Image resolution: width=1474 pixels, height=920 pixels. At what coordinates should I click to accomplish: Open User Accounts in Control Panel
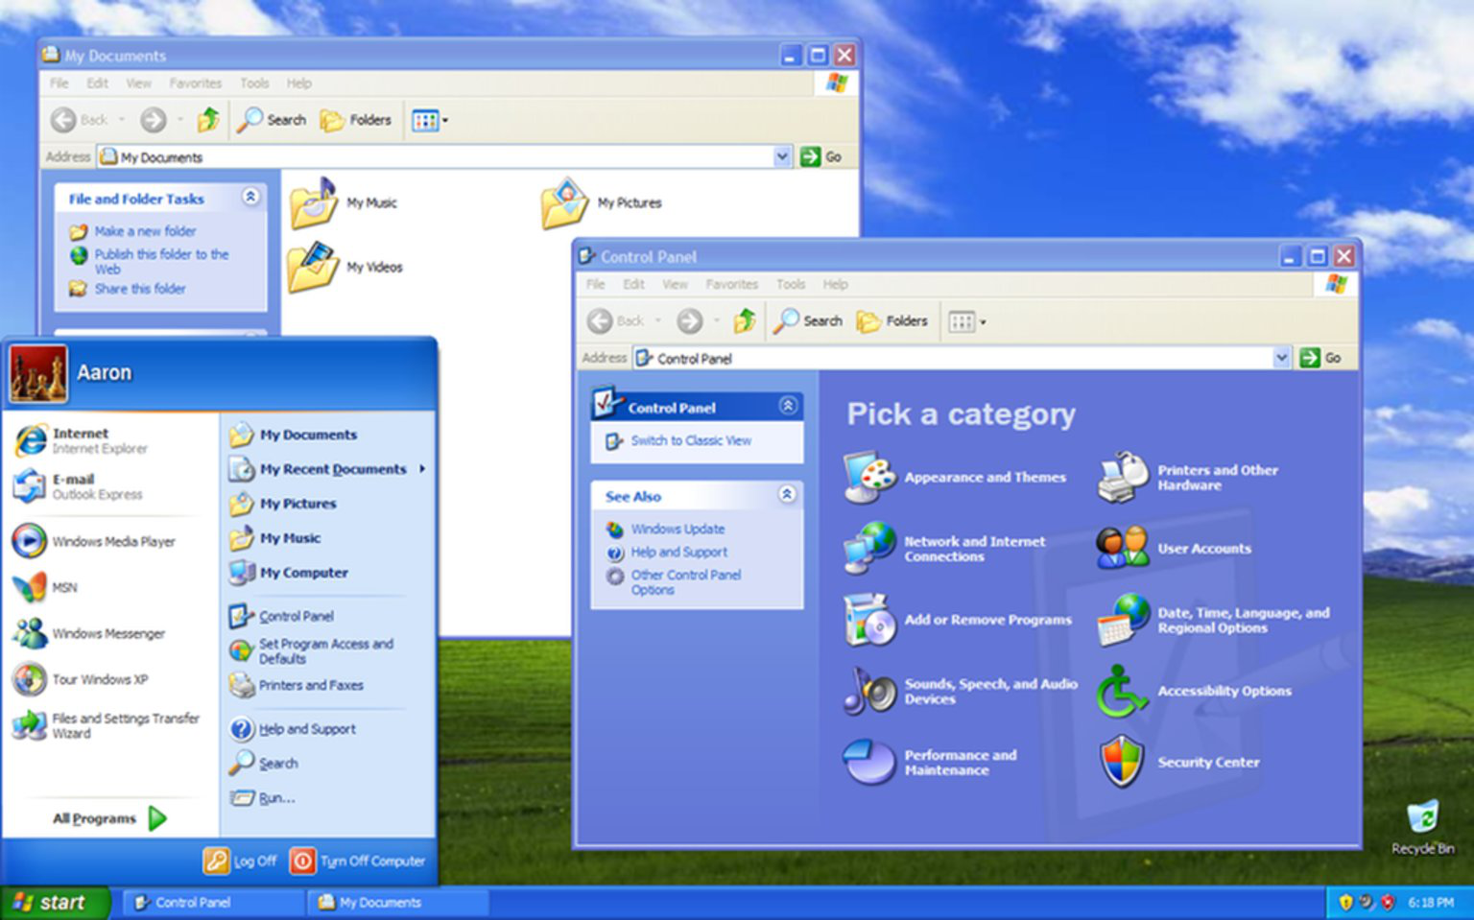click(x=1203, y=548)
